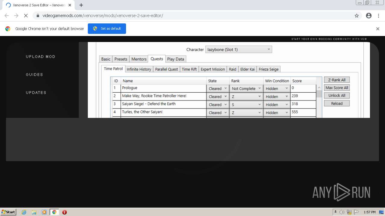Open the volume control in tray

[x=342, y=212]
